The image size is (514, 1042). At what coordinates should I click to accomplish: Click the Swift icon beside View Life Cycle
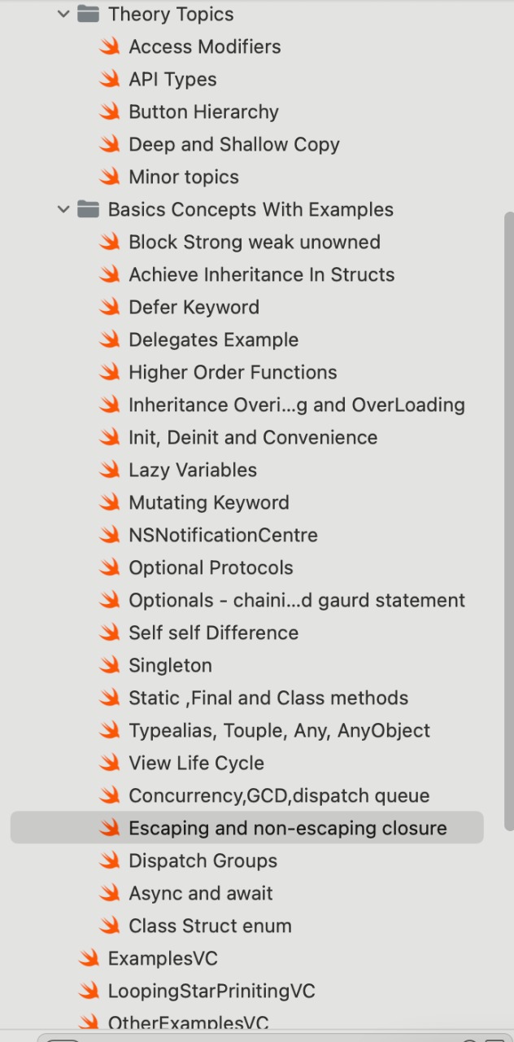pyautogui.click(x=111, y=763)
